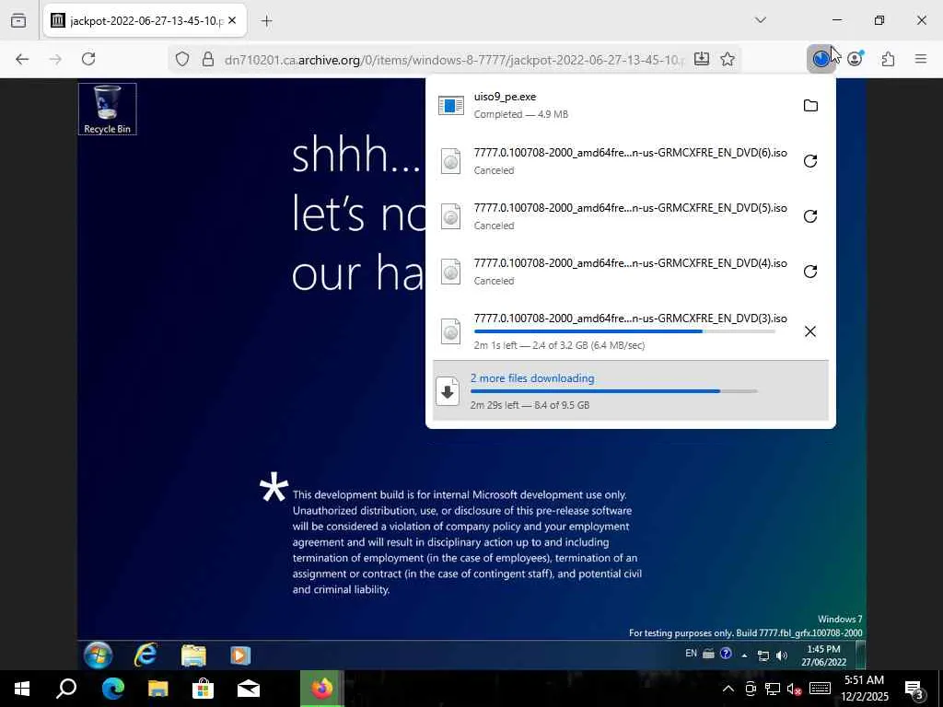The width and height of the screenshot is (943, 707).
Task: Select the DVD(6).iso file name
Action: click(x=630, y=153)
